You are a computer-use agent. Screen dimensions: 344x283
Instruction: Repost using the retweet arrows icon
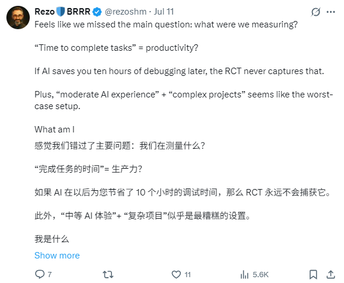pyautogui.click(x=108, y=274)
